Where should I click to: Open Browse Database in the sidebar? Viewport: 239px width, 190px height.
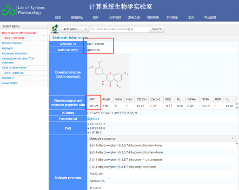pyautogui.click(x=12, y=43)
